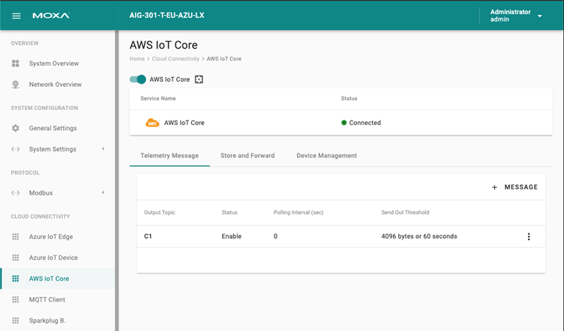The width and height of the screenshot is (564, 331).
Task: Click the System Overview dashboard icon
Action: (16, 64)
